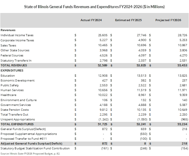Viewport: 189px width, 156px height.
Task: Click the source note for FY2026 Proposed Budget
Action: pos(30,154)
